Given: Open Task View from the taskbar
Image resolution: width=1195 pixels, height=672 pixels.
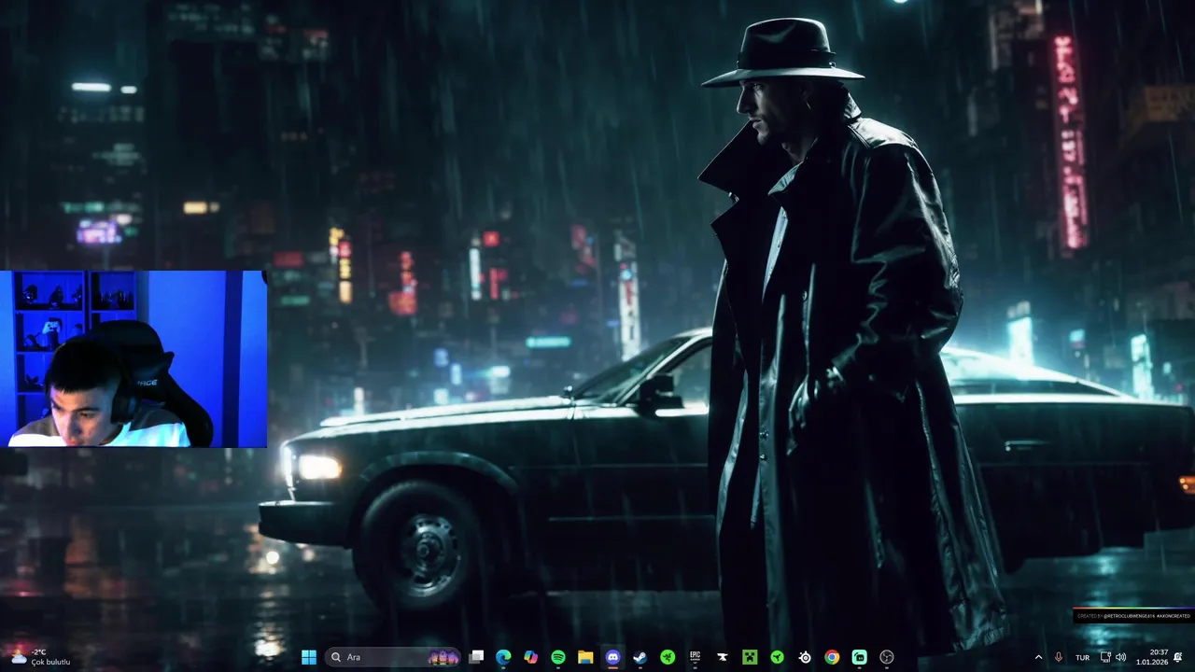Looking at the screenshot, I should (476, 657).
